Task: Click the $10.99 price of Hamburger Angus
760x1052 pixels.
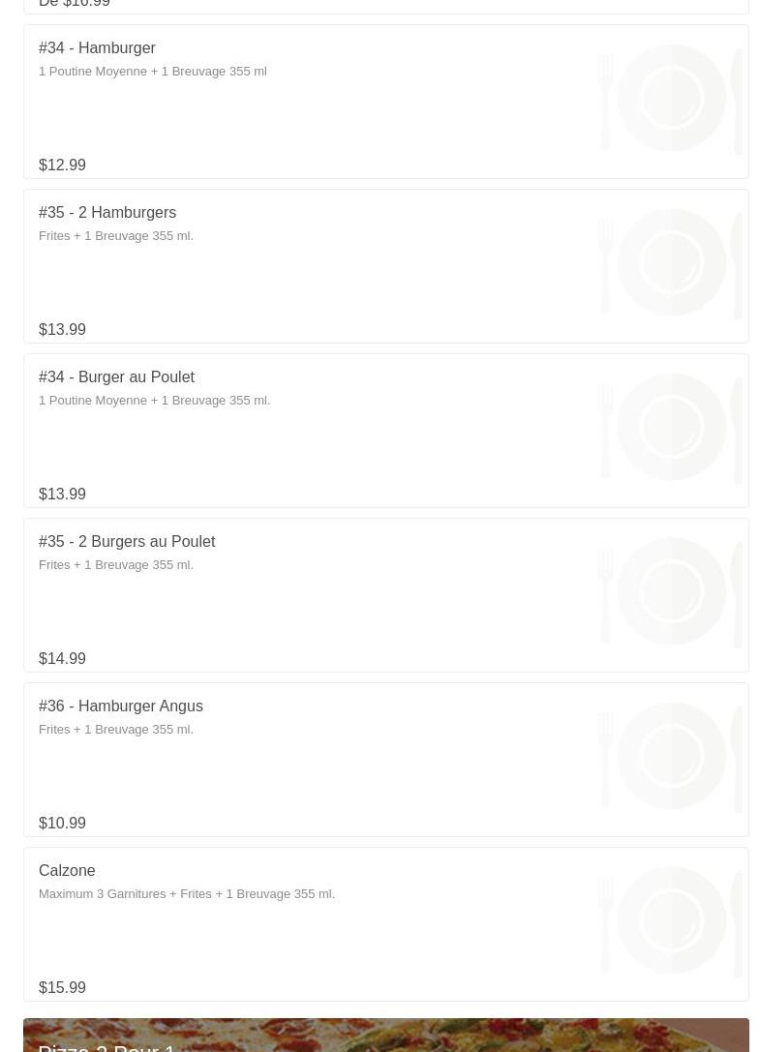Action: [62, 823]
